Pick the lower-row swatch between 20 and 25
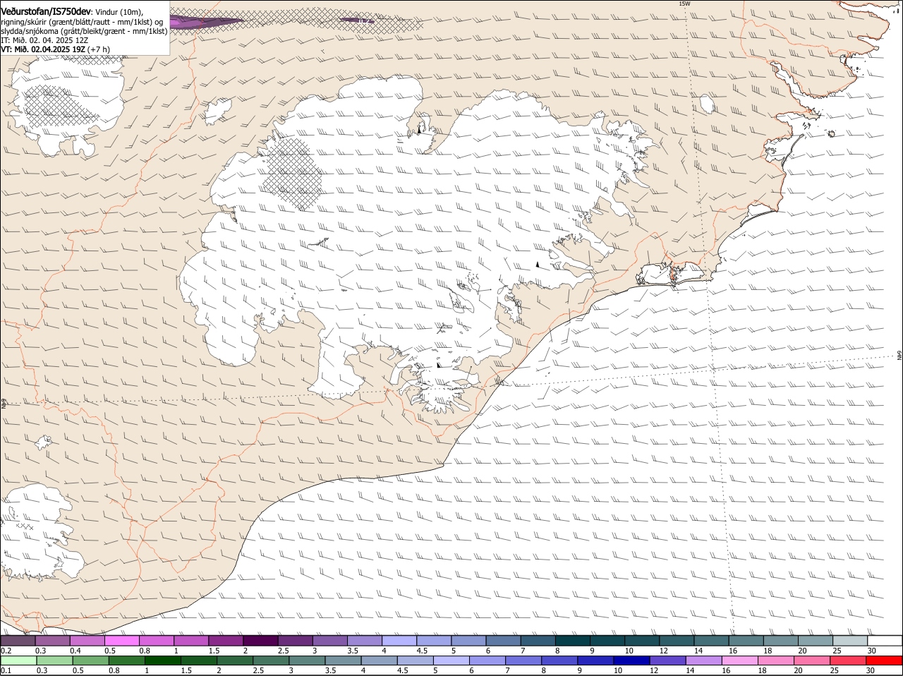903x676 pixels. (811, 660)
